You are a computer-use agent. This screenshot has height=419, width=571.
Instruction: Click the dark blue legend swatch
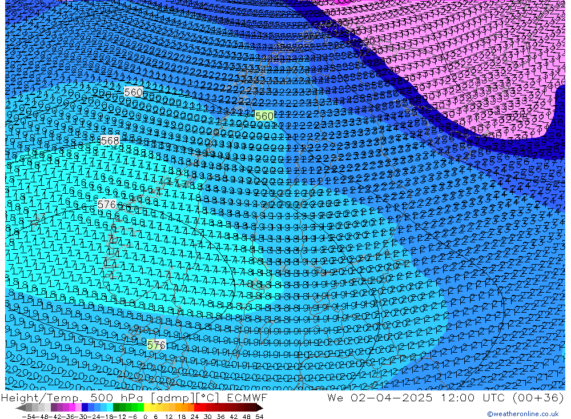85,408
